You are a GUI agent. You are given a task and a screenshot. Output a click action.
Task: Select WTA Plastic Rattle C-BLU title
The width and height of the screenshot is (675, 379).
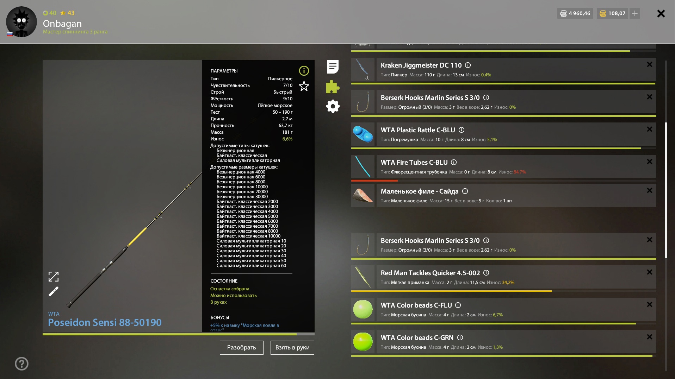tap(418, 130)
